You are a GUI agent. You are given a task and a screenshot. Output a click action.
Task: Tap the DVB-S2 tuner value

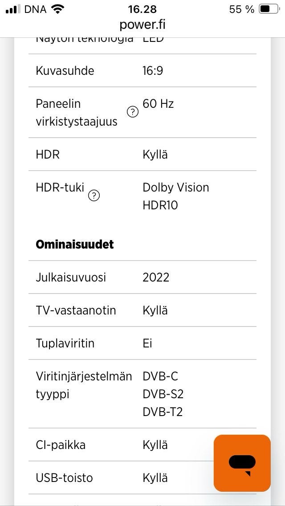pyautogui.click(x=163, y=394)
